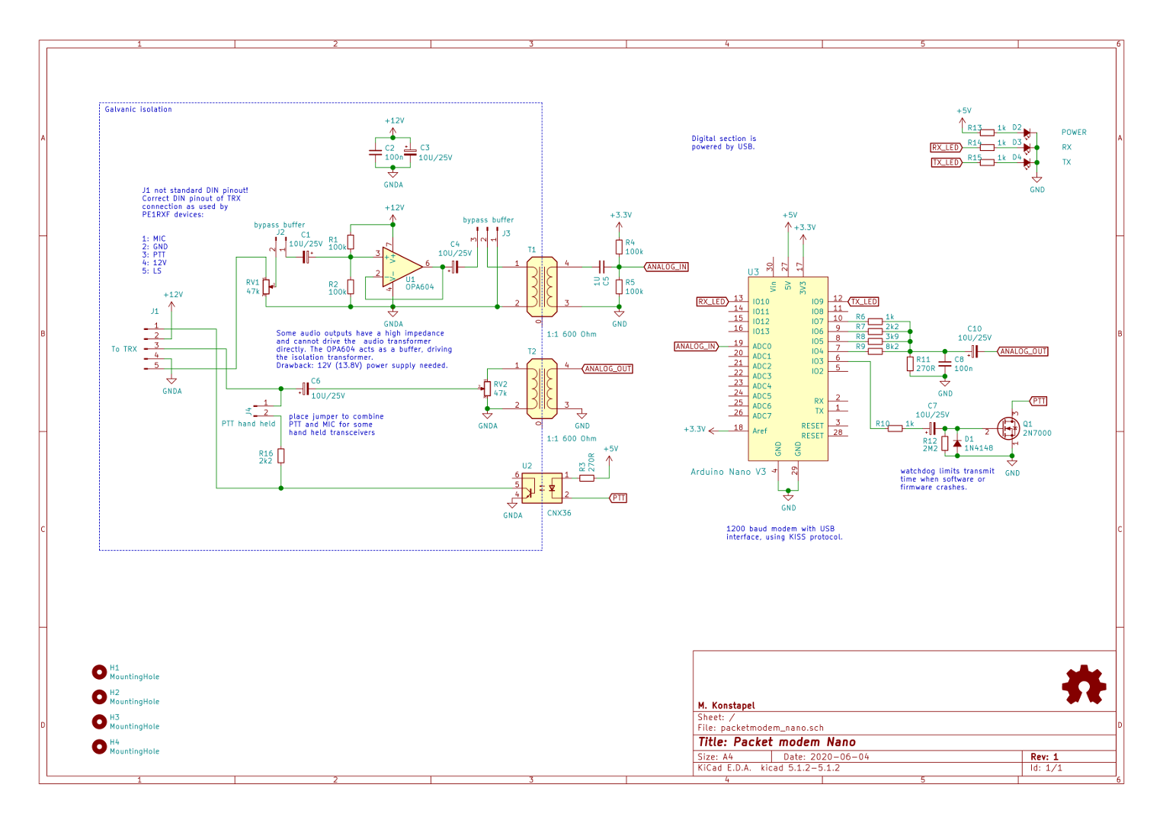Select the D3 RX LED symbol
Viewport: 1163px width, 823px height.
pos(1027,148)
